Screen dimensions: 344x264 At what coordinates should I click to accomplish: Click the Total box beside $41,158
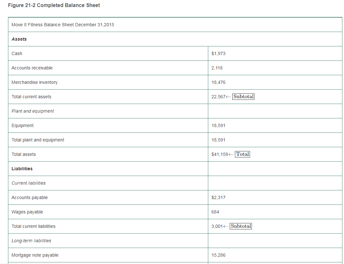[x=242, y=154]
